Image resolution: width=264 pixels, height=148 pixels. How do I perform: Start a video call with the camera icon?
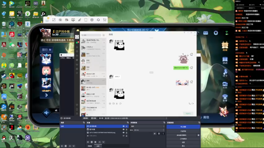pos(193,104)
